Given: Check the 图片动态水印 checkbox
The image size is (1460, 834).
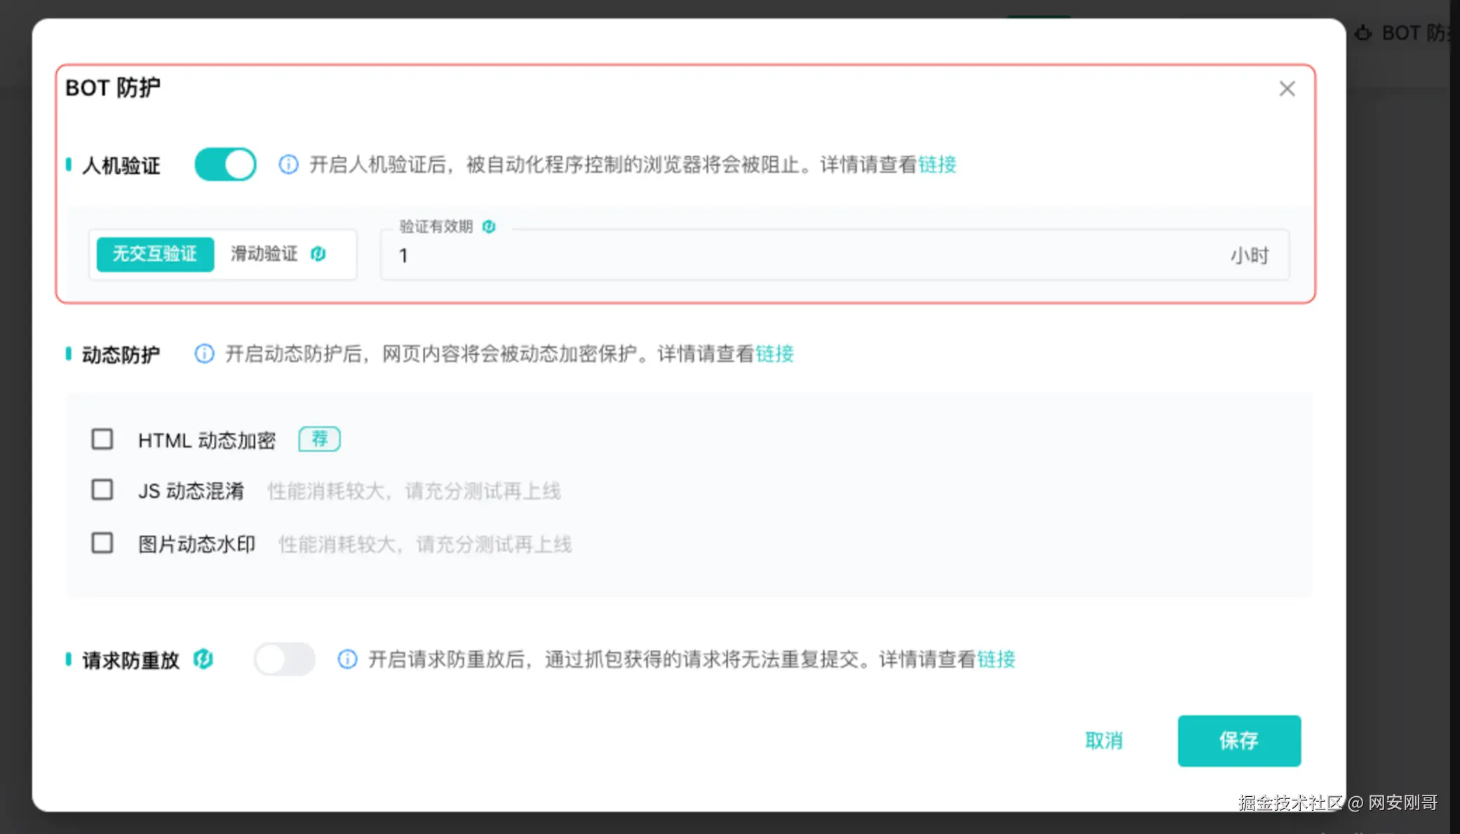Looking at the screenshot, I should [x=102, y=543].
